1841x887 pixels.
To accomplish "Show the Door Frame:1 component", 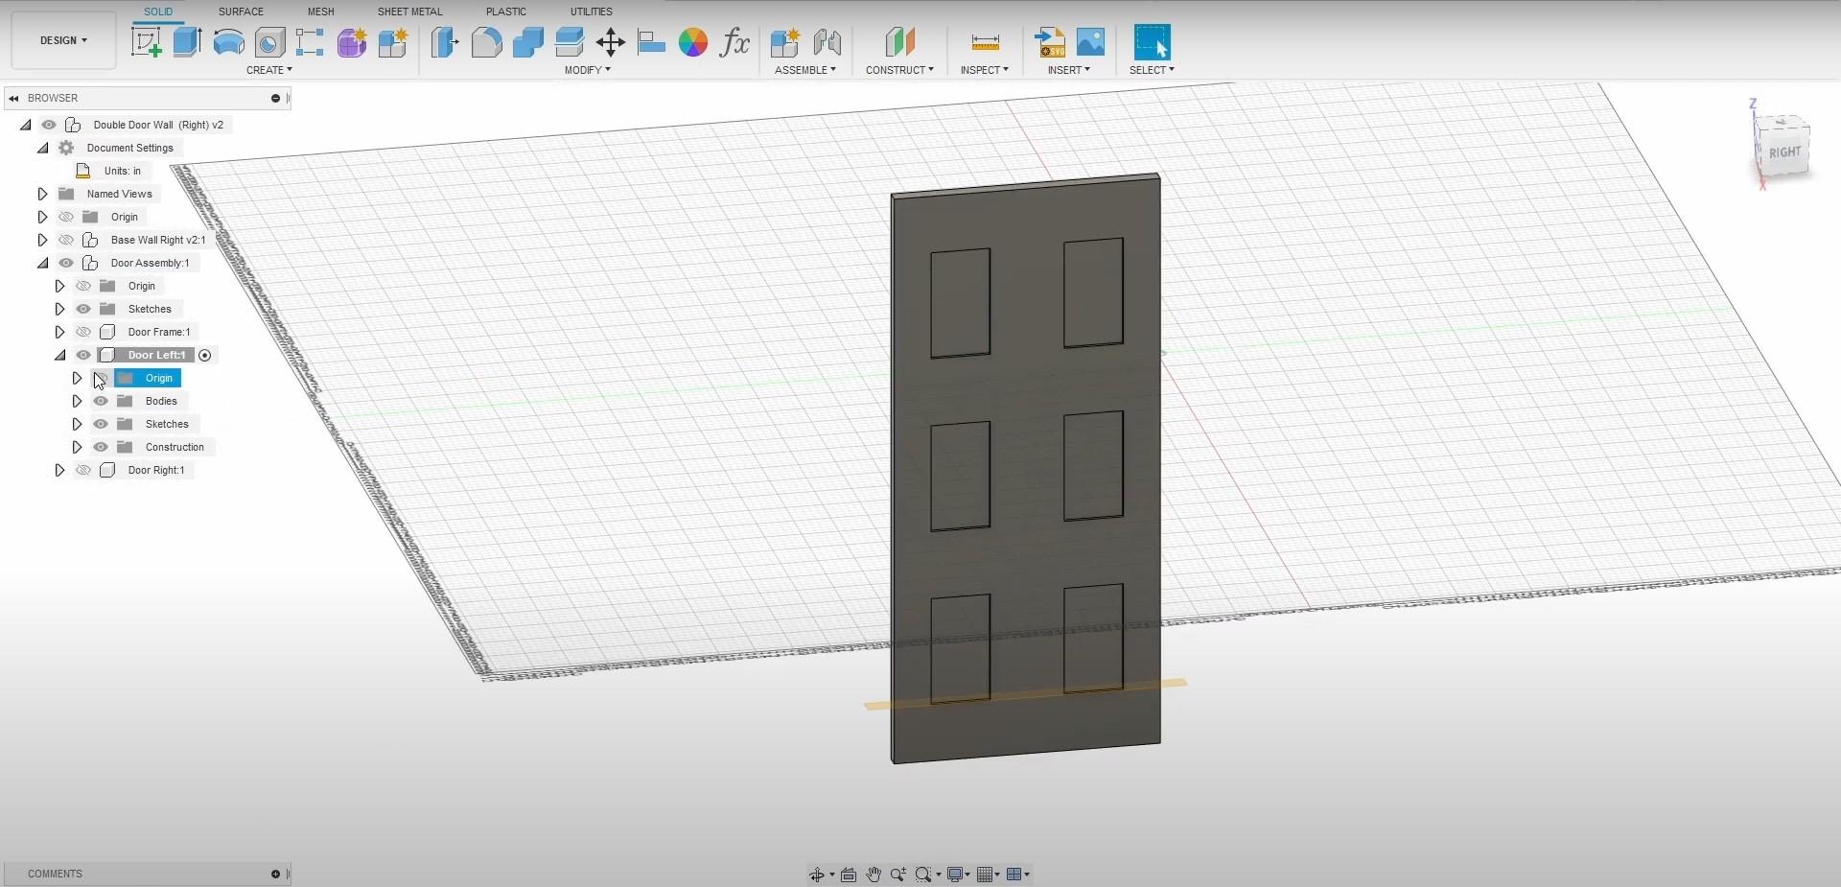I will click(x=83, y=332).
